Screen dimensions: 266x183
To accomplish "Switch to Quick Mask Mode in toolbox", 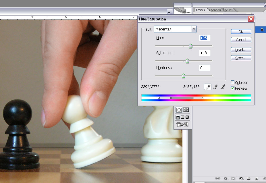I will coord(186,110).
